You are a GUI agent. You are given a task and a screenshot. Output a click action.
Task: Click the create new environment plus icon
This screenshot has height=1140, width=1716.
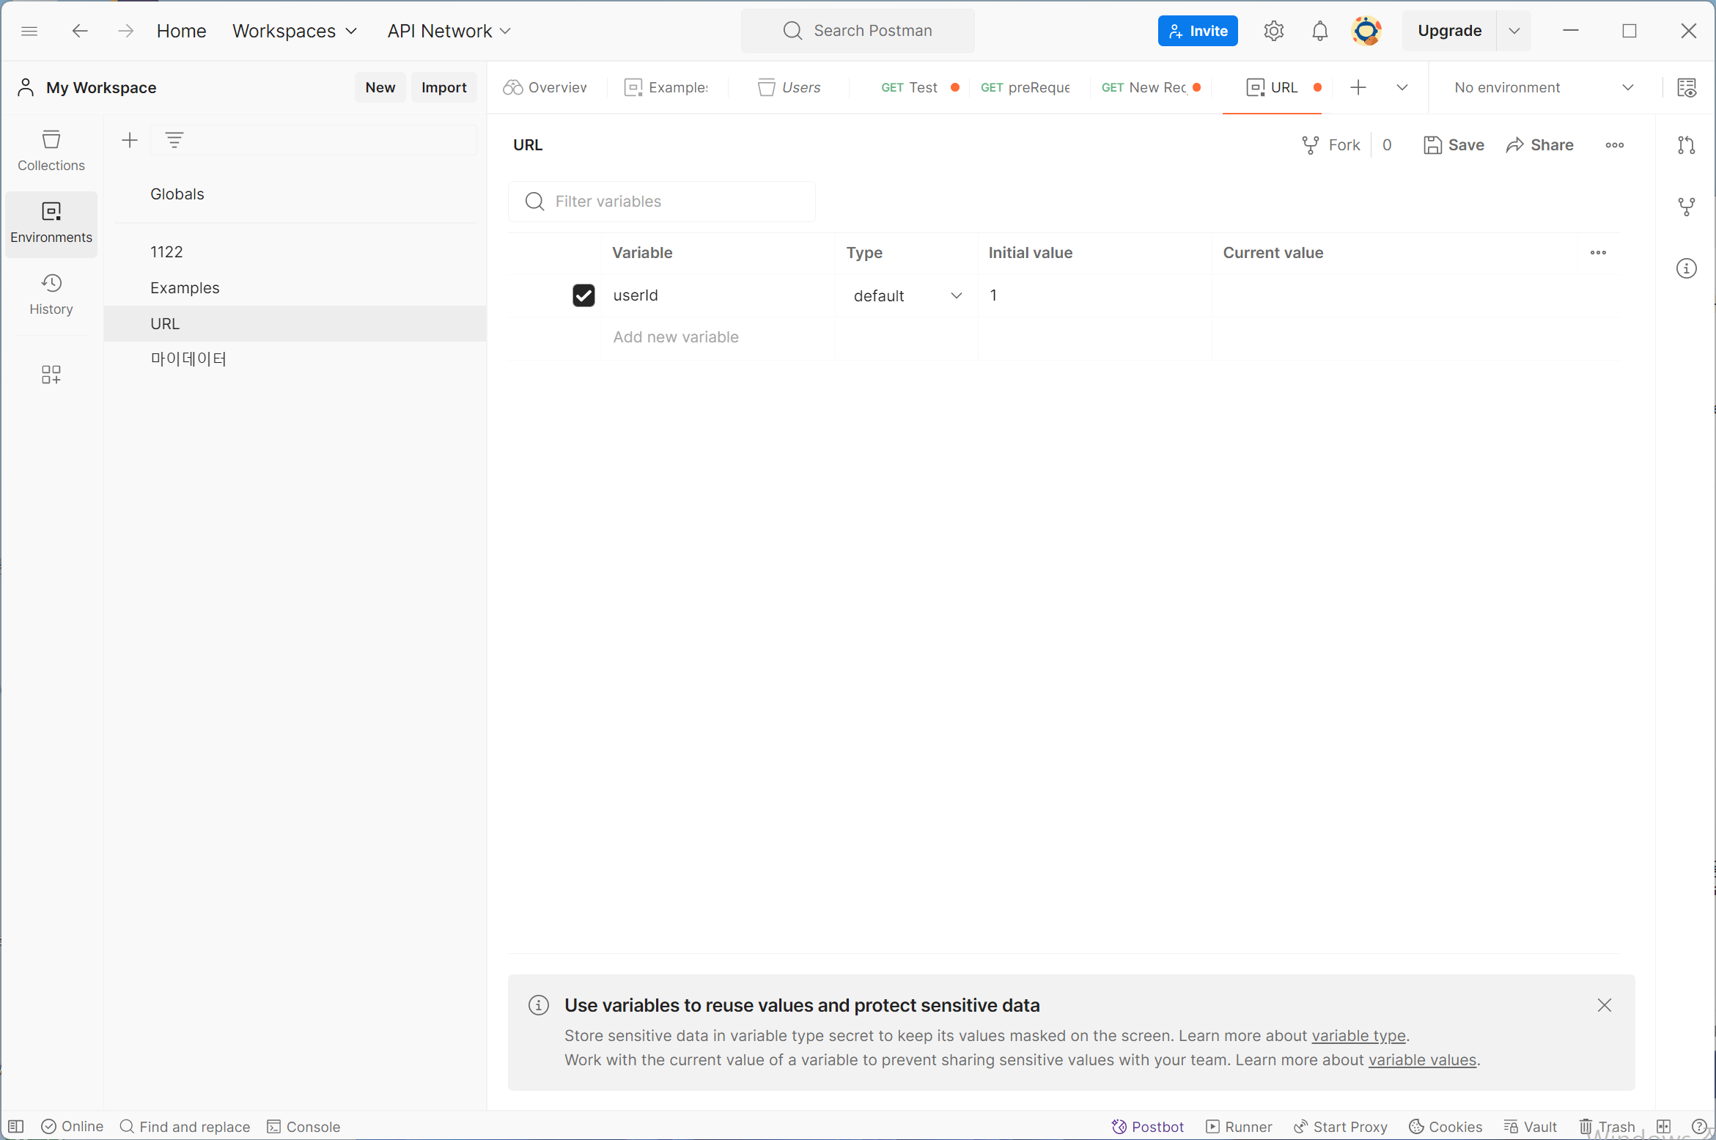(130, 140)
